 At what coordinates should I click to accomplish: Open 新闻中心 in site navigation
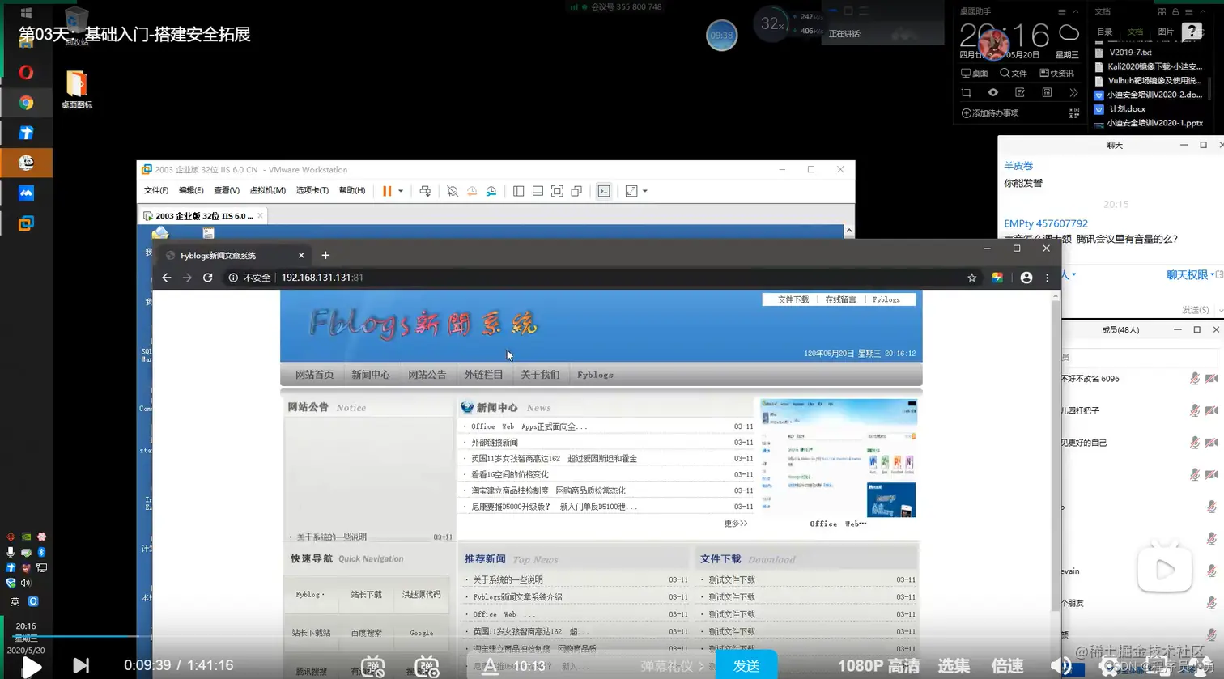(x=371, y=375)
